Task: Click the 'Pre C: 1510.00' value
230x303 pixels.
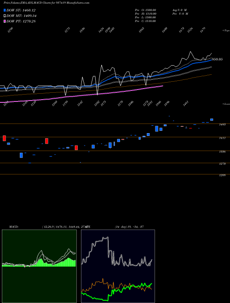Action: pyautogui.click(x=145, y=21)
